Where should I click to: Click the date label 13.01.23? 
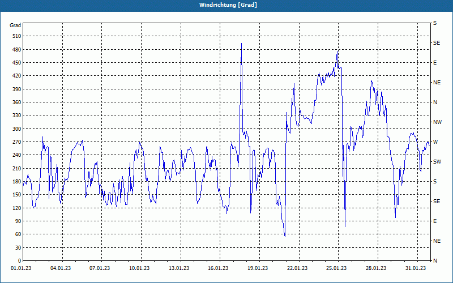(x=179, y=268)
